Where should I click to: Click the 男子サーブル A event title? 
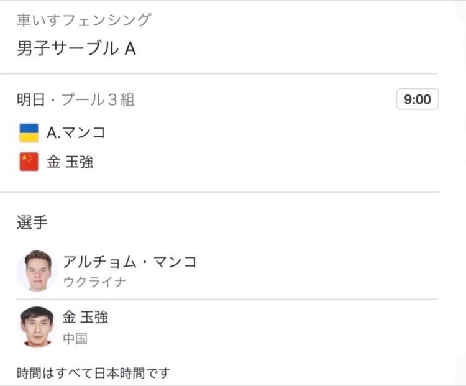point(76,48)
